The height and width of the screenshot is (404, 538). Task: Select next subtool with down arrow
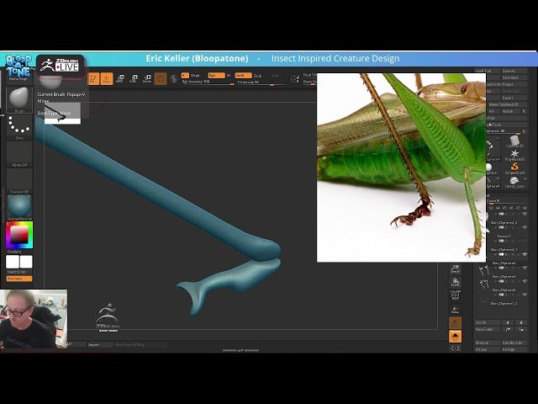coord(521,322)
